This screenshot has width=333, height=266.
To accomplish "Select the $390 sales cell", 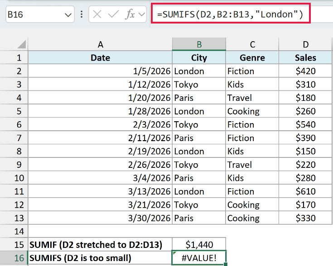I will (x=305, y=138).
